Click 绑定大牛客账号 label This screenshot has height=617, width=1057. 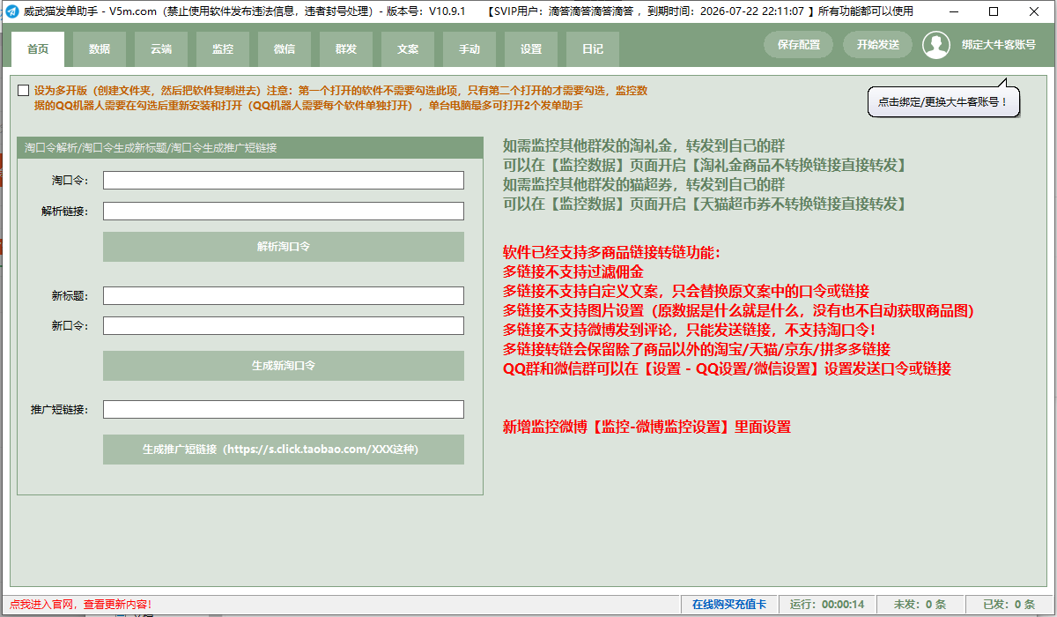click(998, 45)
